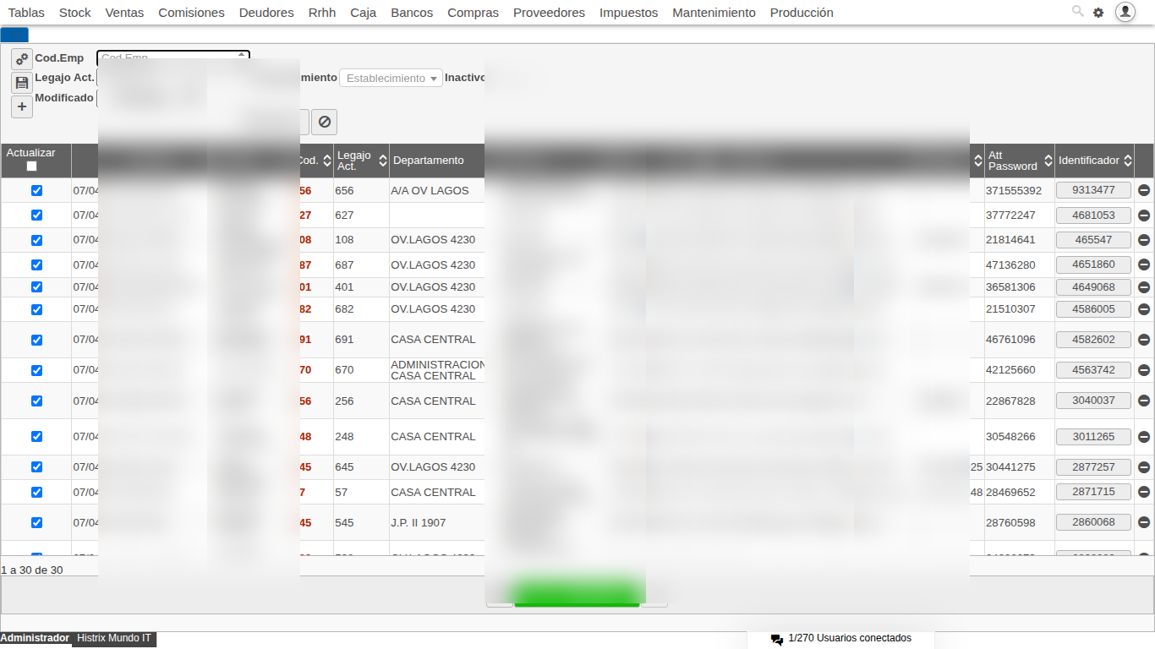Click the cancel circle-slash button
Image resolution: width=1155 pixels, height=649 pixels.
(x=324, y=122)
